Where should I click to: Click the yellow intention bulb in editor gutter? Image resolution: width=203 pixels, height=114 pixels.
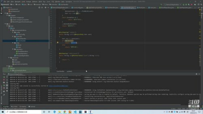point(58,43)
